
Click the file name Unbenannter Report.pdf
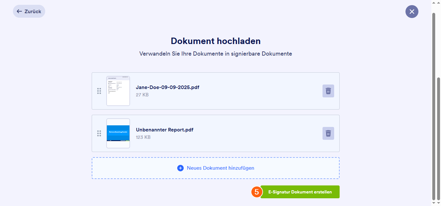point(165,130)
